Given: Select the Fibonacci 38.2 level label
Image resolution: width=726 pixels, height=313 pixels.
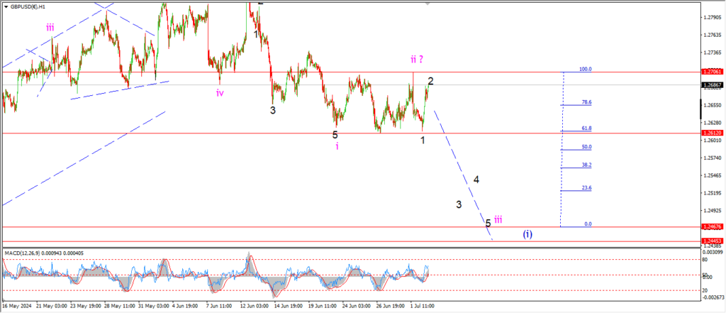Looking at the screenshot, I should pyautogui.click(x=586, y=165).
